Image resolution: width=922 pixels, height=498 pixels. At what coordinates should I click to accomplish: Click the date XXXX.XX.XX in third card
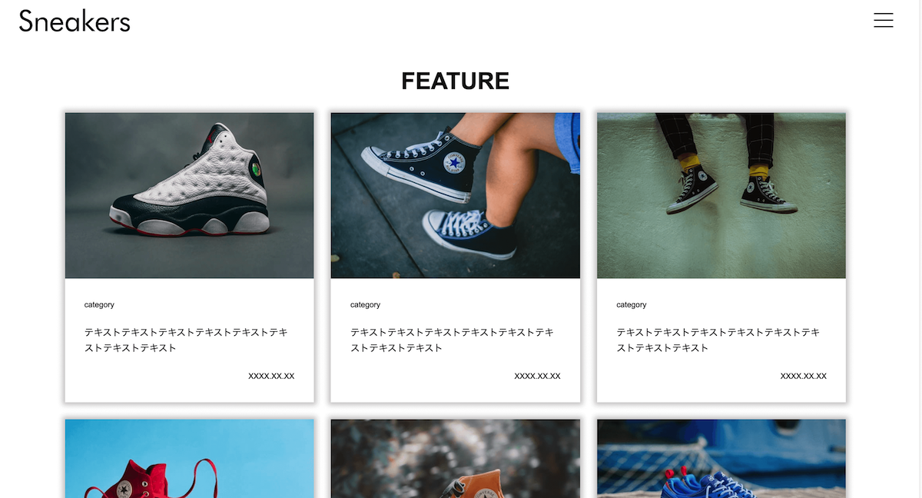803,376
